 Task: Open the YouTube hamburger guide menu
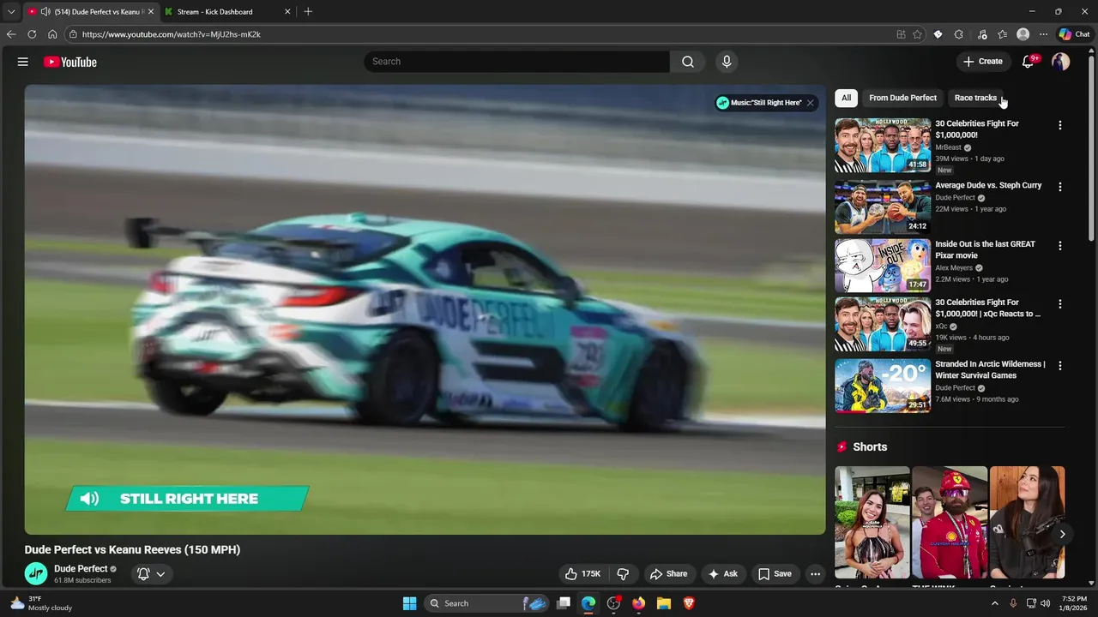click(23, 62)
